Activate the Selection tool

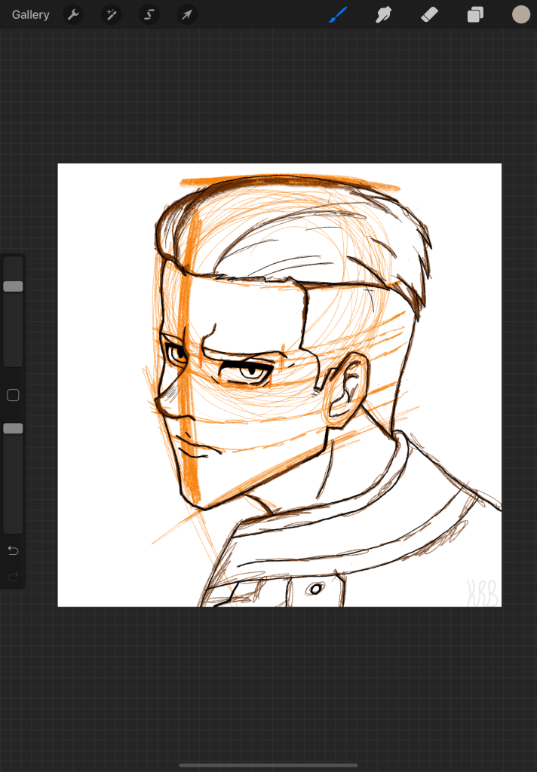(149, 14)
